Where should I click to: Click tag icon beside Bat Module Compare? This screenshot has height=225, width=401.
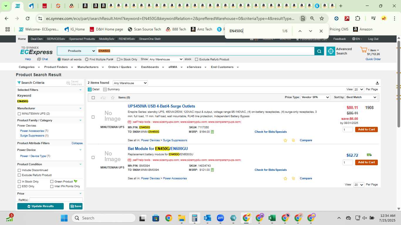tap(293, 178)
